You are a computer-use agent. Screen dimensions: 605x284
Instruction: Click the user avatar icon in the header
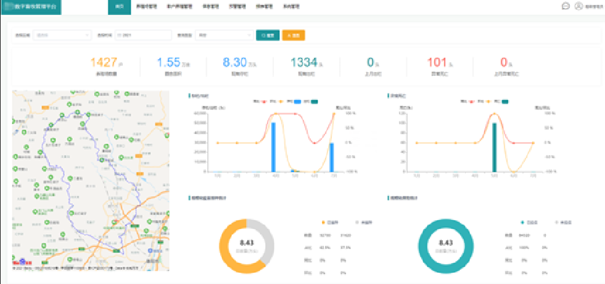coord(578,6)
